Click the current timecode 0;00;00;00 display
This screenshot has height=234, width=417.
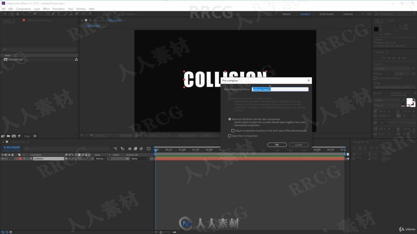(x=12, y=147)
